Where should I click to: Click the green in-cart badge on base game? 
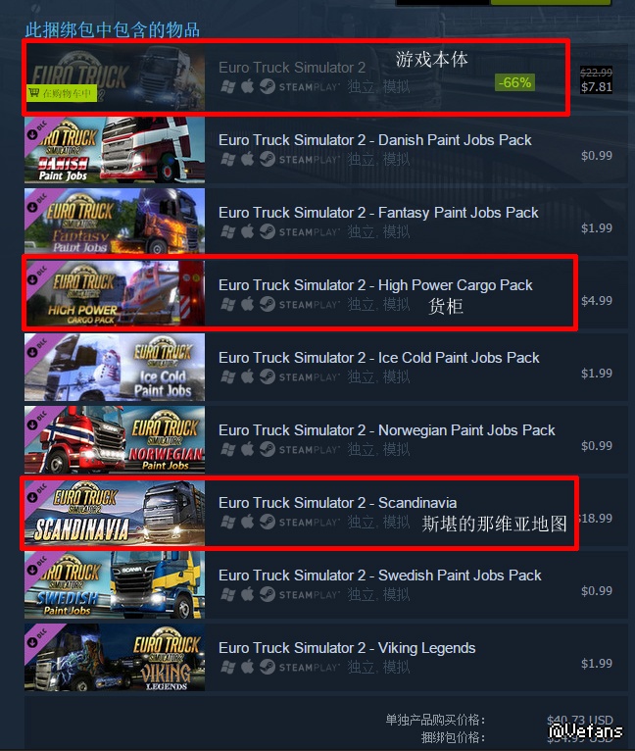tap(61, 93)
